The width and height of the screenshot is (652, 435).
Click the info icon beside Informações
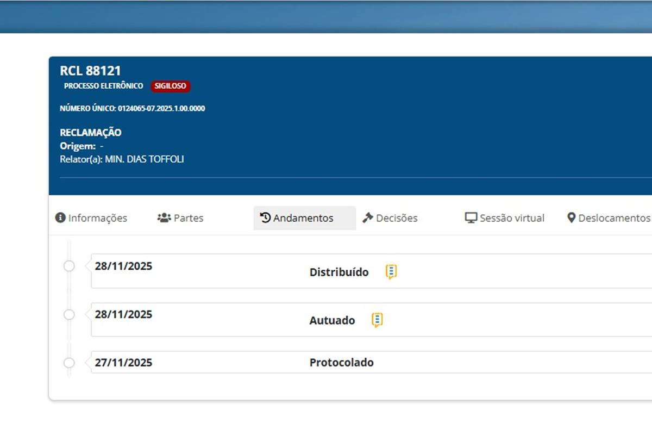[60, 218]
